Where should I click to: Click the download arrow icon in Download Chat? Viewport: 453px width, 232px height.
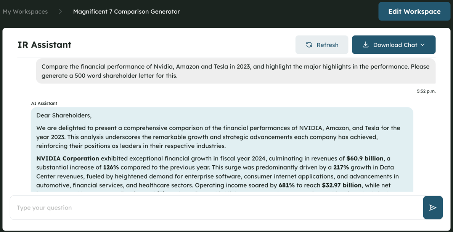[365, 45]
